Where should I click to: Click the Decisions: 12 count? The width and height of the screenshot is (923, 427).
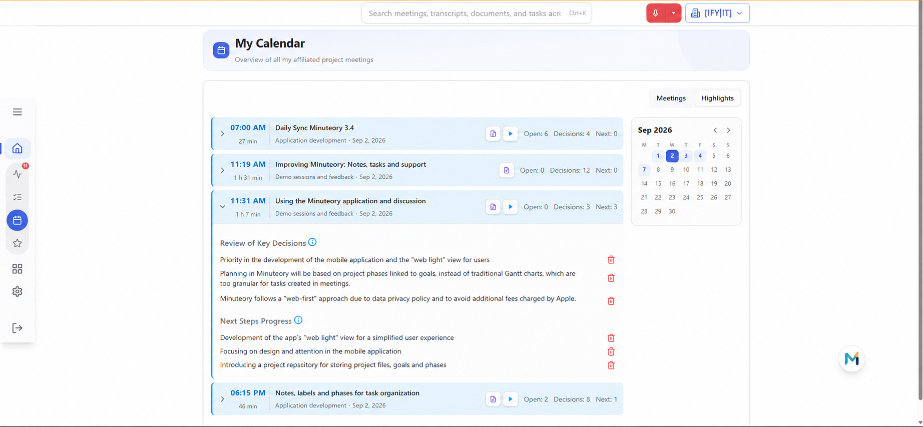[570, 170]
